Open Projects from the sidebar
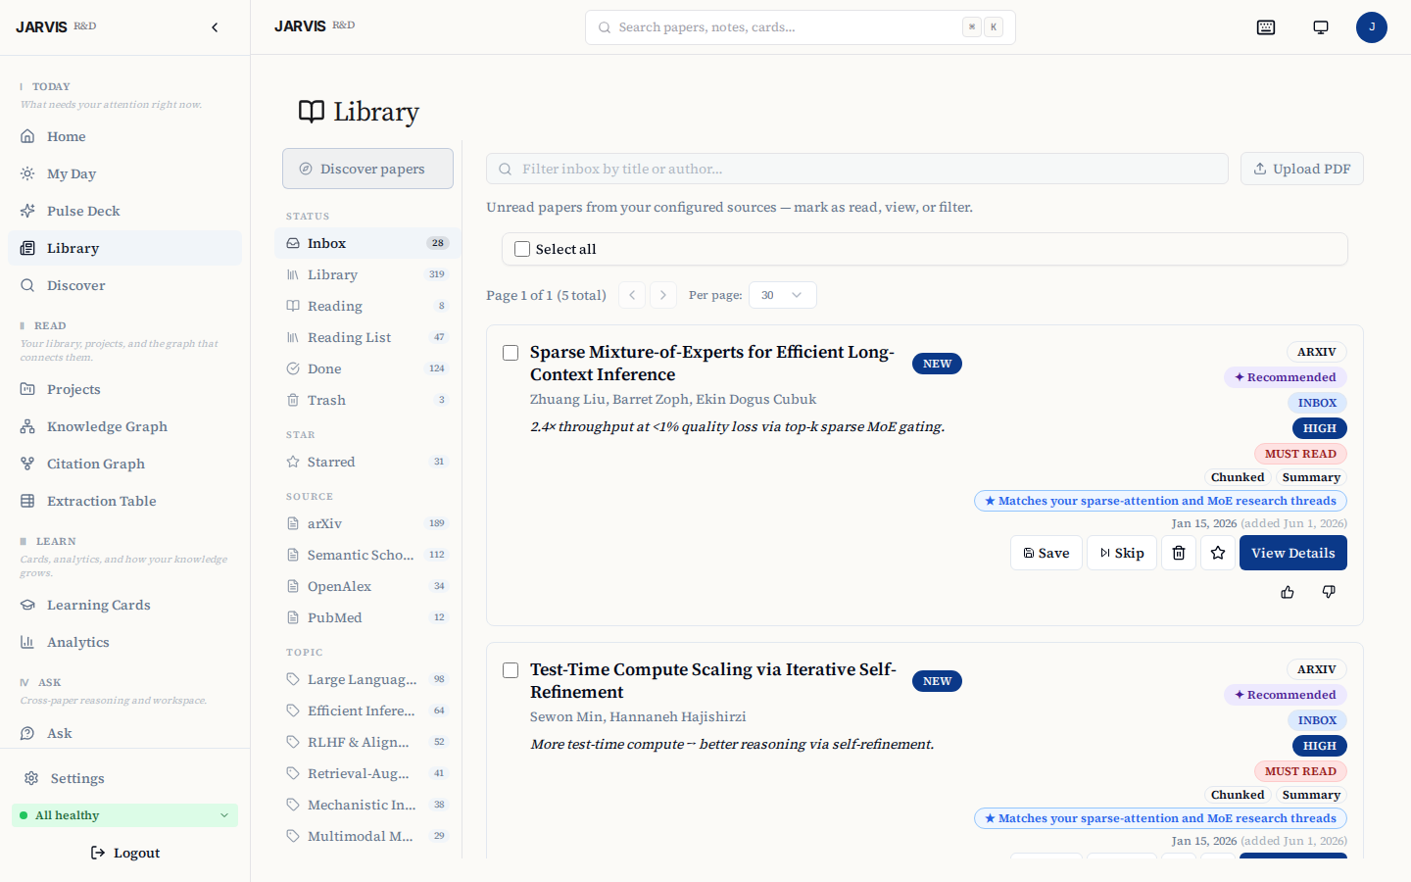Viewport: 1411px width, 882px height. pyautogui.click(x=124, y=389)
